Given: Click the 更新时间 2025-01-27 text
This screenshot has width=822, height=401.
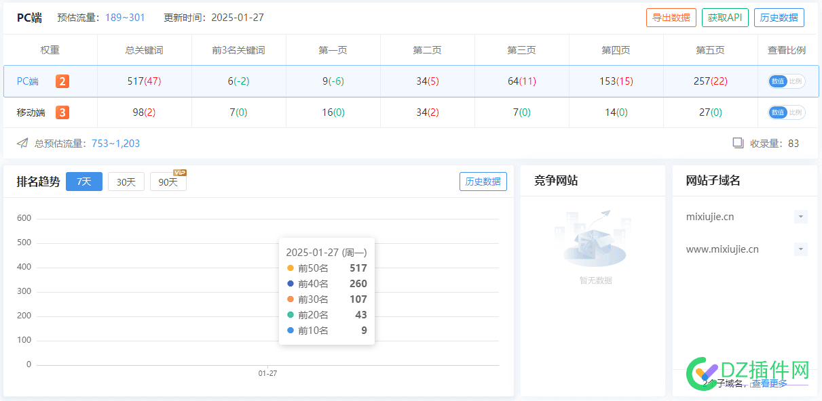Looking at the screenshot, I should coord(214,18).
